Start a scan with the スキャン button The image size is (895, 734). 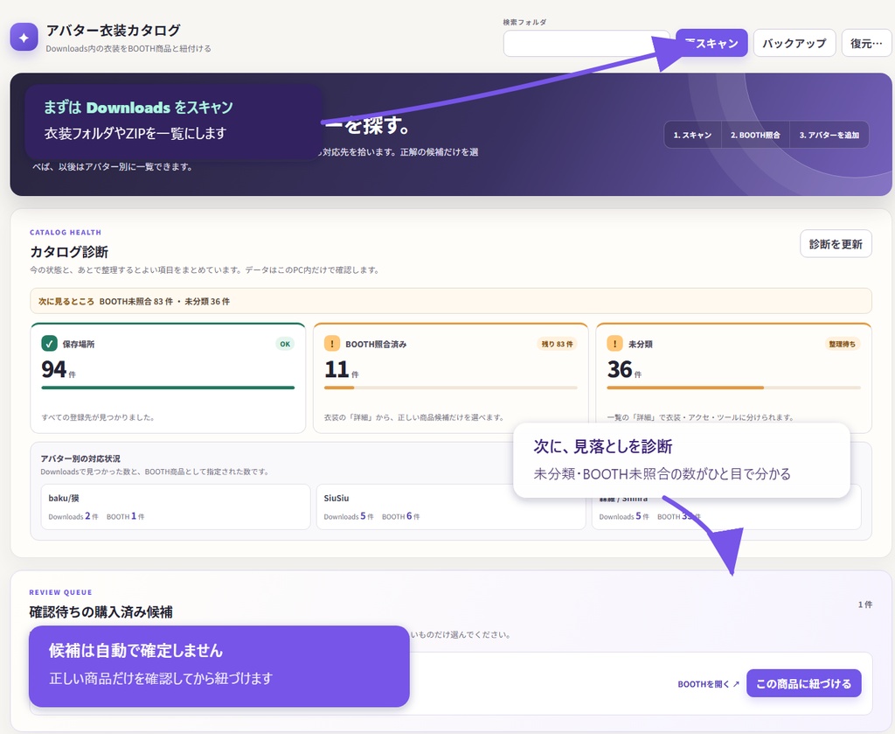[x=711, y=43]
